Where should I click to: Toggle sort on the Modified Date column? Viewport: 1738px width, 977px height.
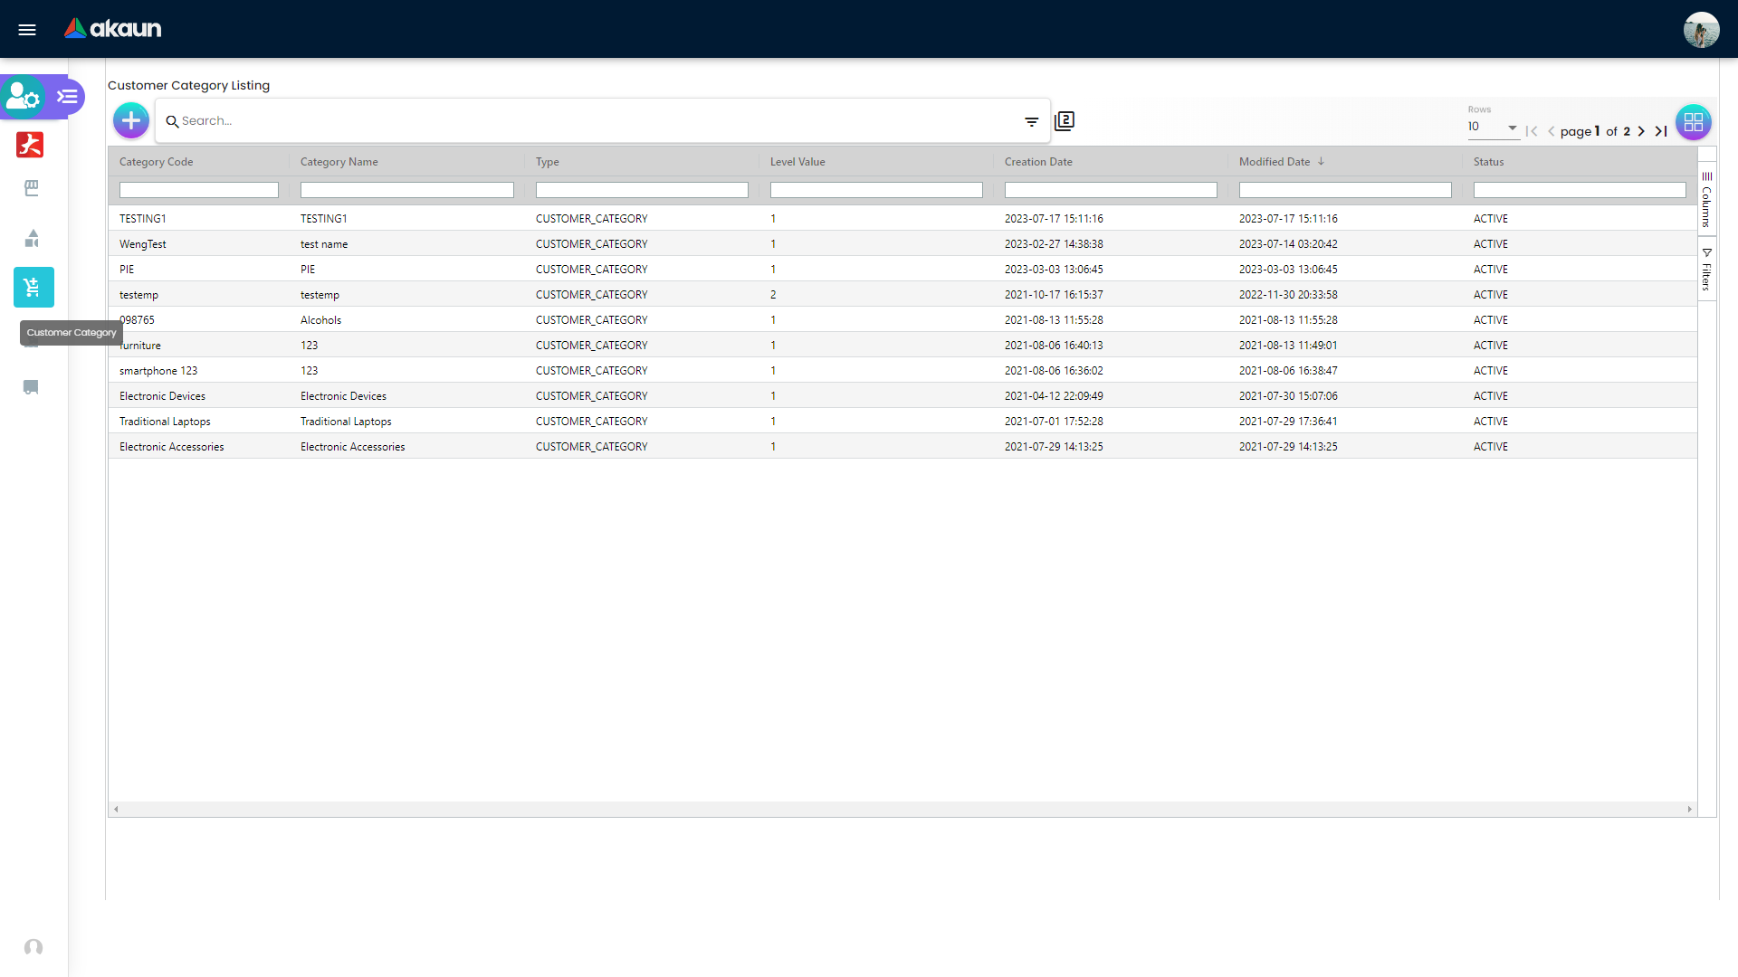[x=1274, y=161]
